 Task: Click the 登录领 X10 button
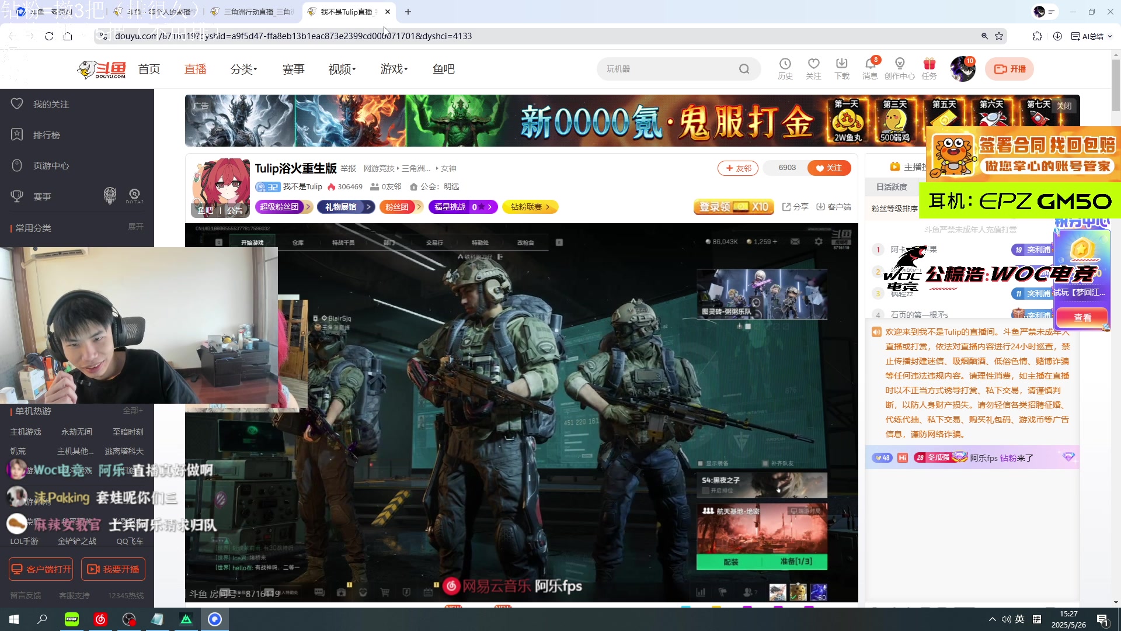734,207
